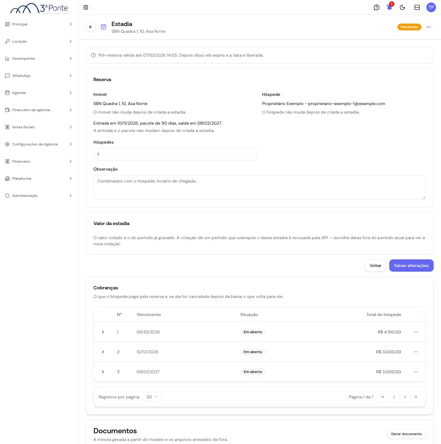Open the help chat icon
441x444 pixels.
[x=377, y=7]
